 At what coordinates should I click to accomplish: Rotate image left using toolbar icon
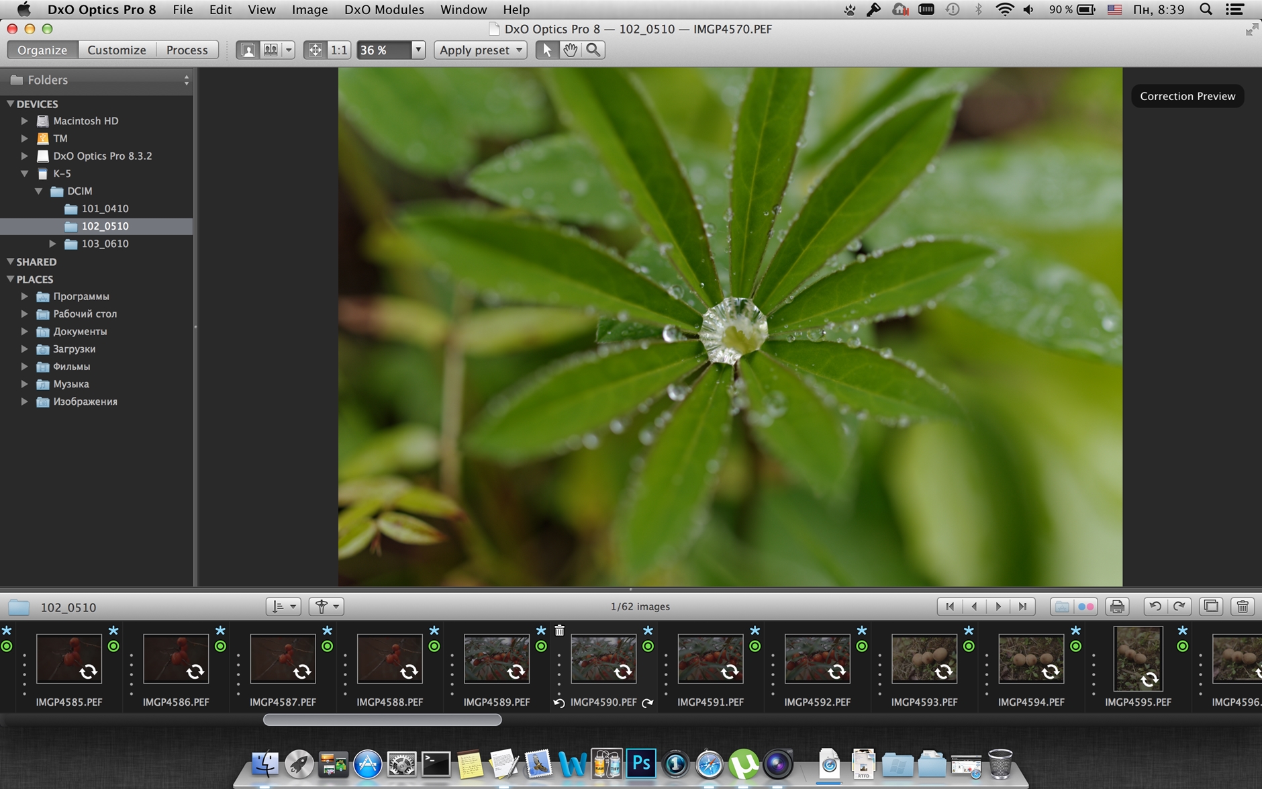(1155, 606)
